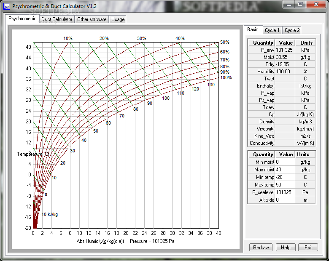329x261 pixels.
Task: Switch to the Cycle 1 tab
Action: 272,30
